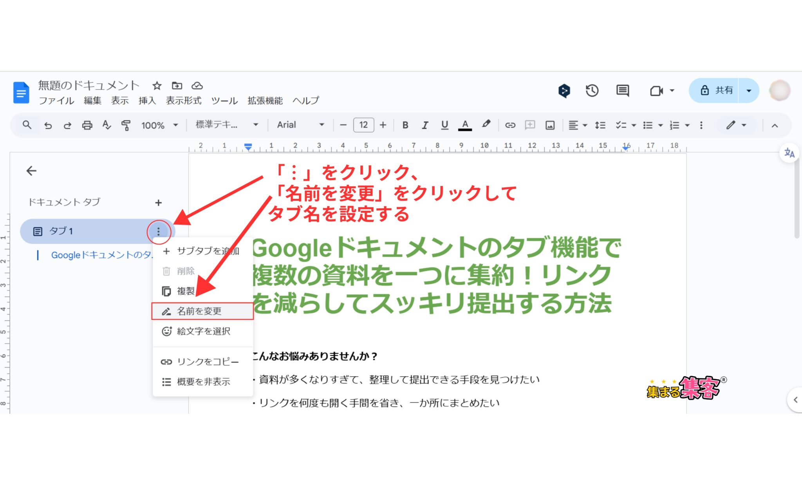Redo the last action
The image size is (802, 481).
click(67, 125)
